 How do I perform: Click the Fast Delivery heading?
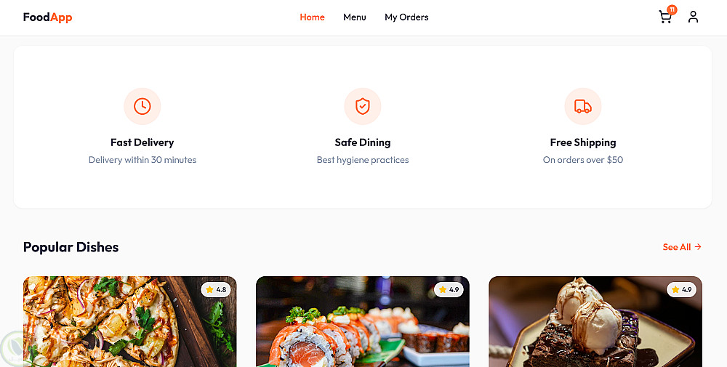(142, 142)
